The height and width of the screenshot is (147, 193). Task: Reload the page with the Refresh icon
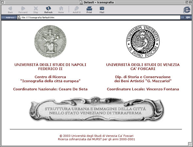coord(48,8)
